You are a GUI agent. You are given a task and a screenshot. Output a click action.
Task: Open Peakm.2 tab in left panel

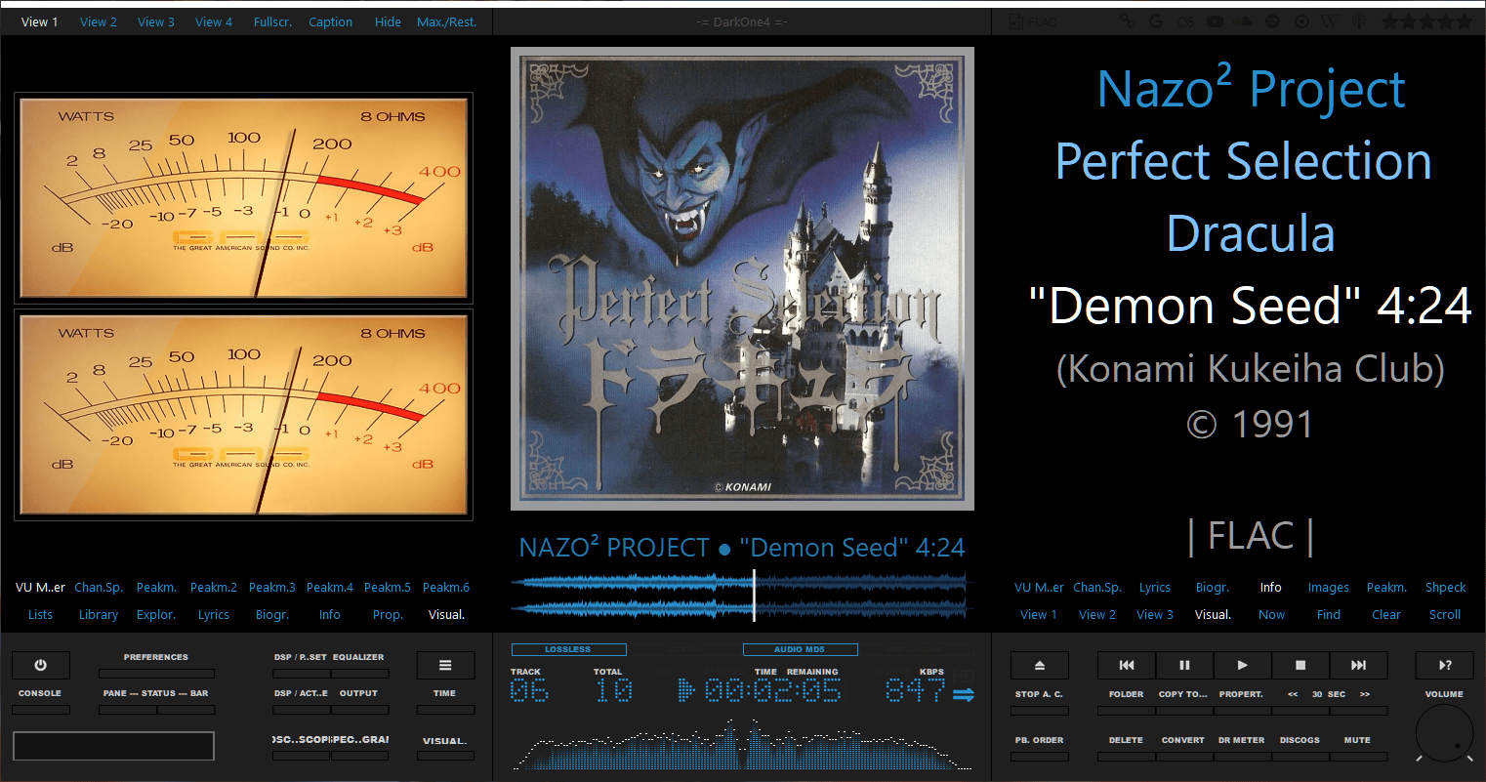pos(214,587)
